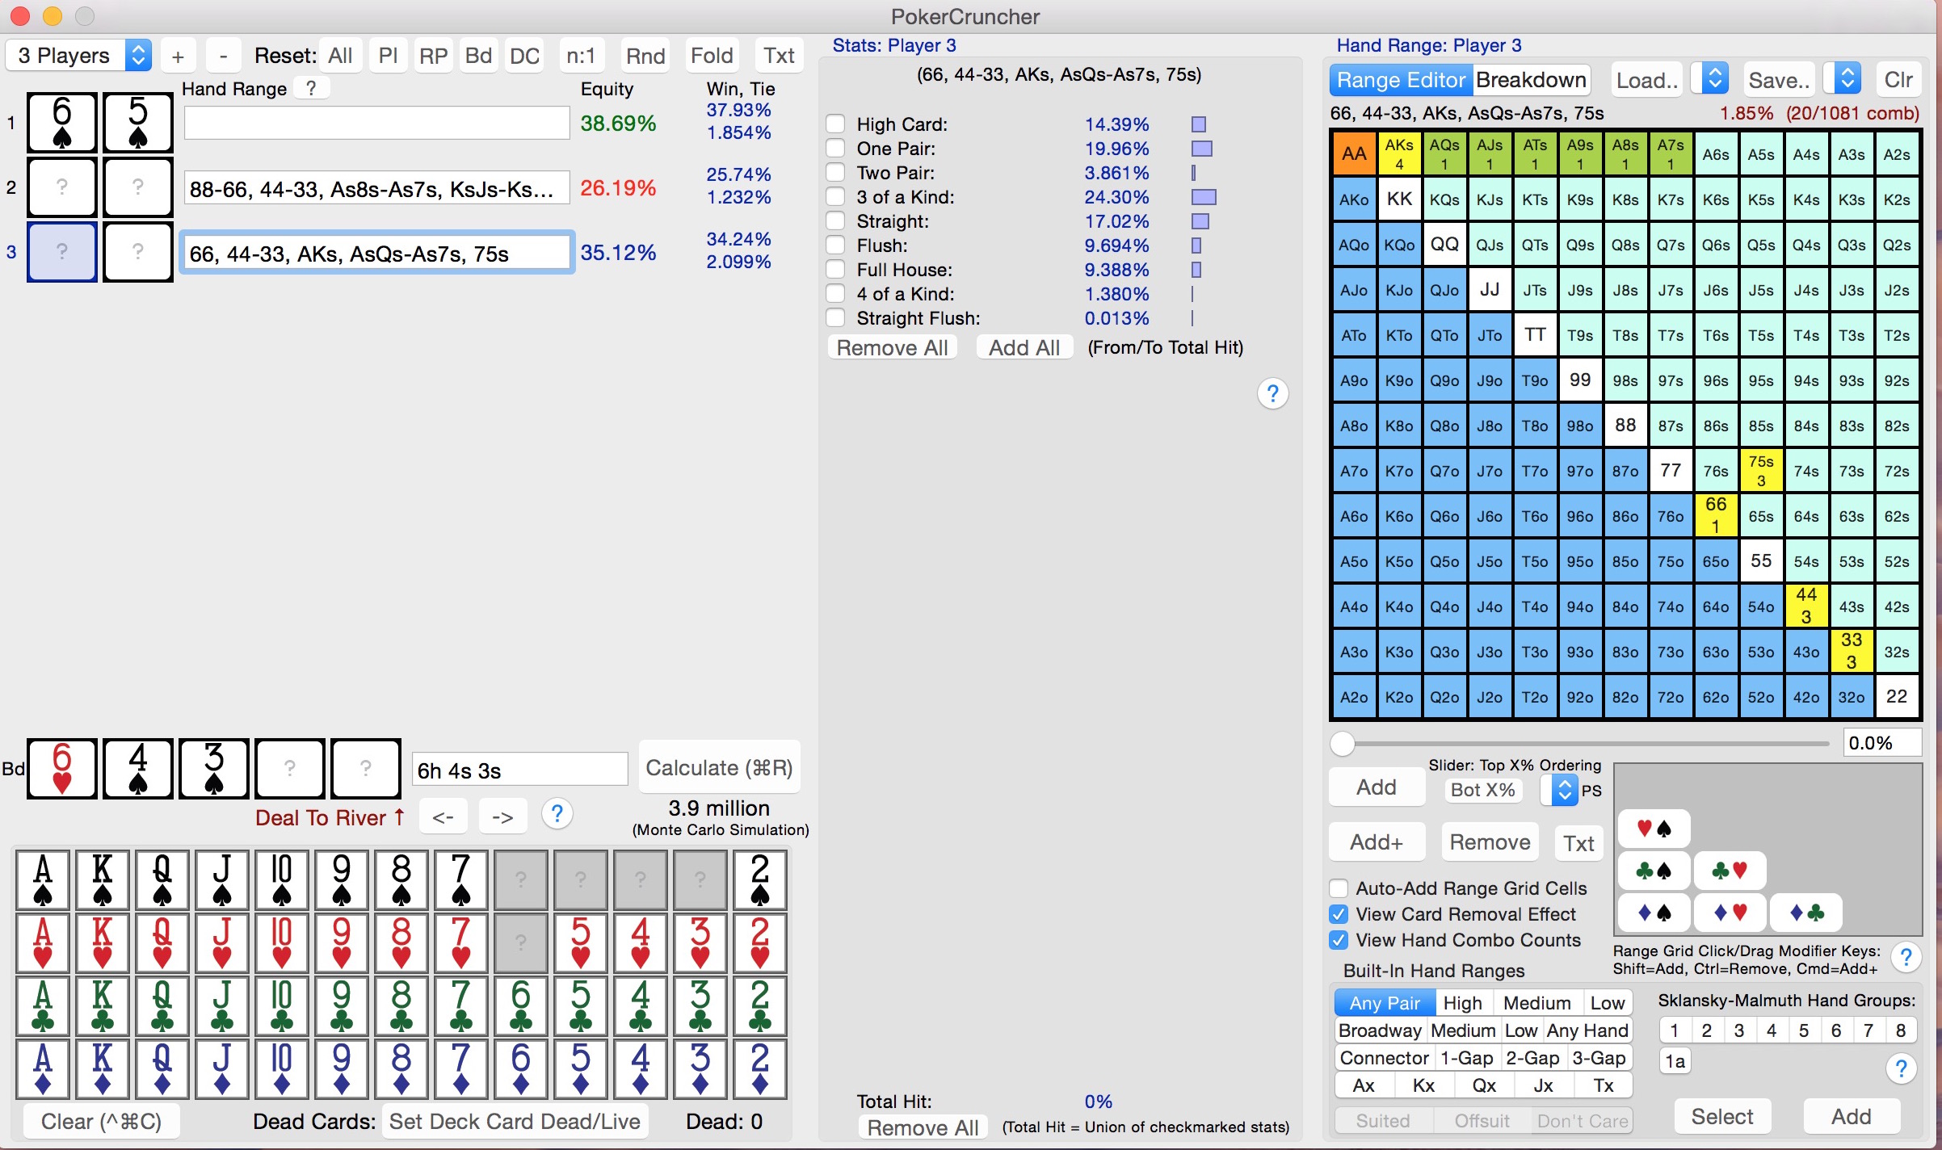Click the empty turn card slot on board
This screenshot has width=1942, height=1150.
click(290, 768)
